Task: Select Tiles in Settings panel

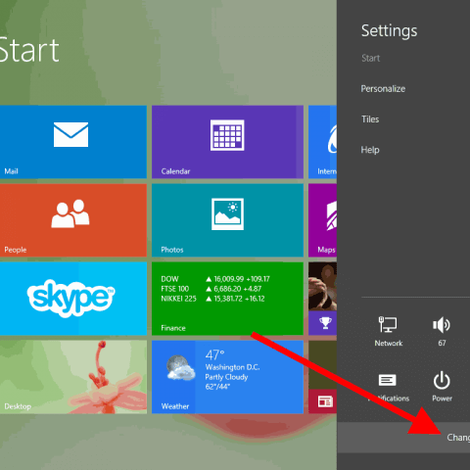Action: 370,119
